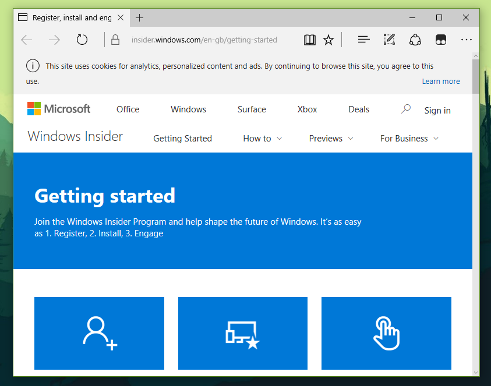Click the Sign in link

pyautogui.click(x=437, y=111)
